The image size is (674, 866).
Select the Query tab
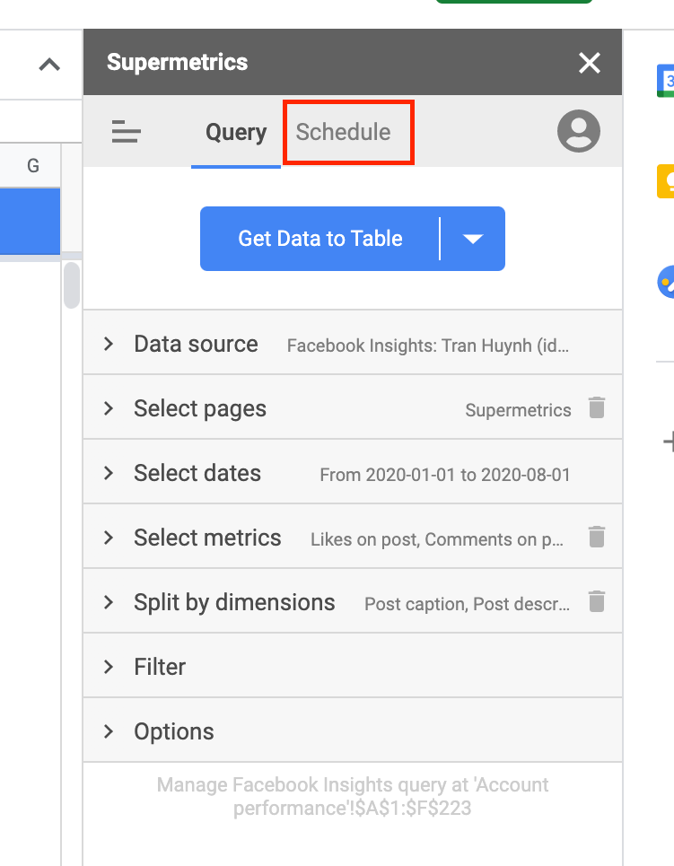click(x=236, y=133)
